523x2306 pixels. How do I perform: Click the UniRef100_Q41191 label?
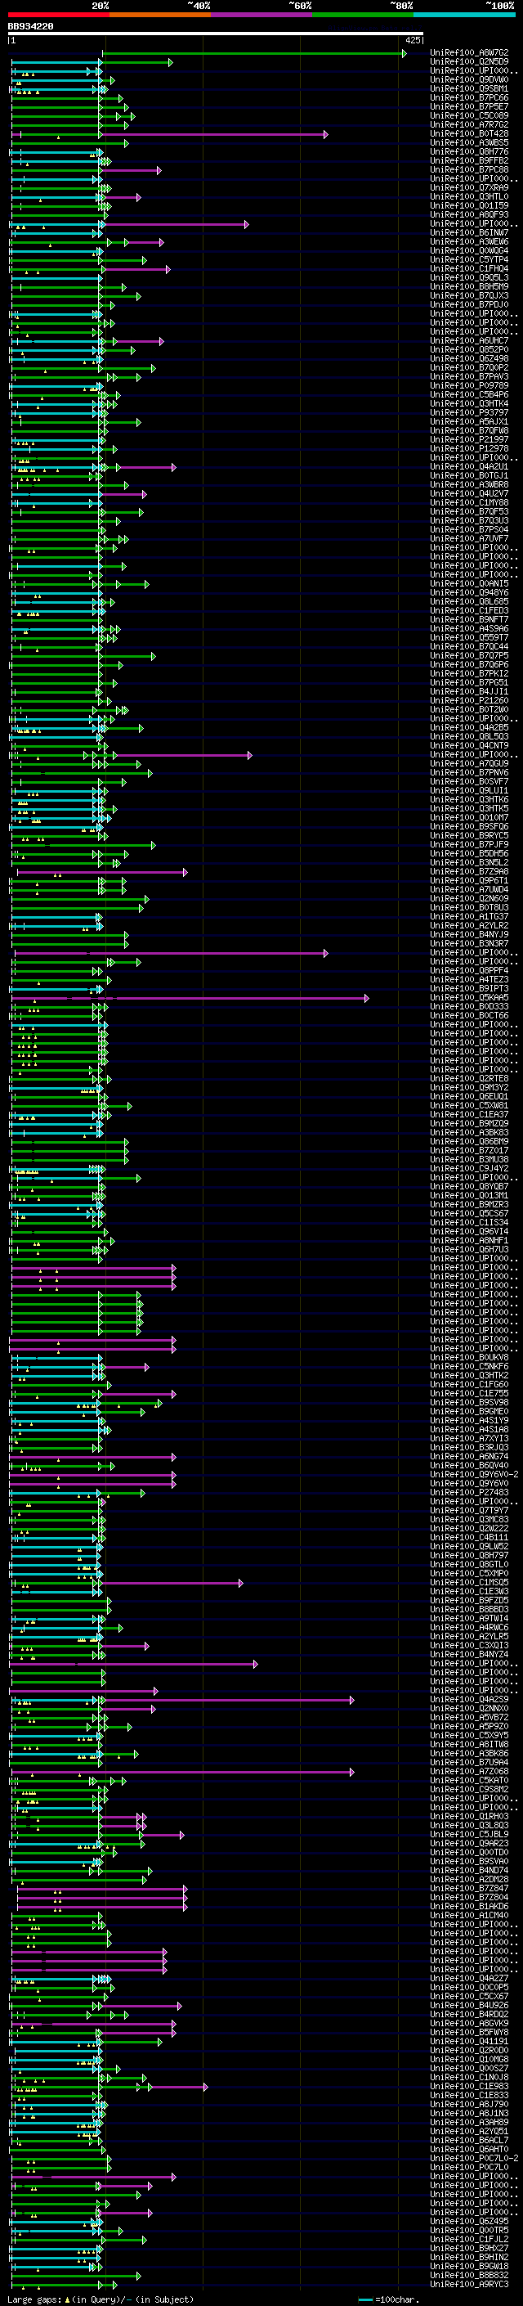(468, 2041)
